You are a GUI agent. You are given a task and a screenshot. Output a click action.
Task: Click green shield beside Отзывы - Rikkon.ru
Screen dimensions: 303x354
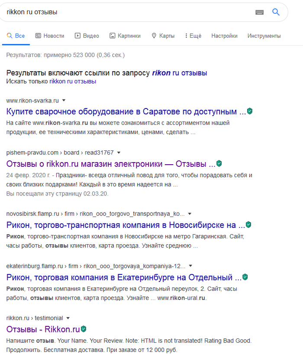(84, 329)
